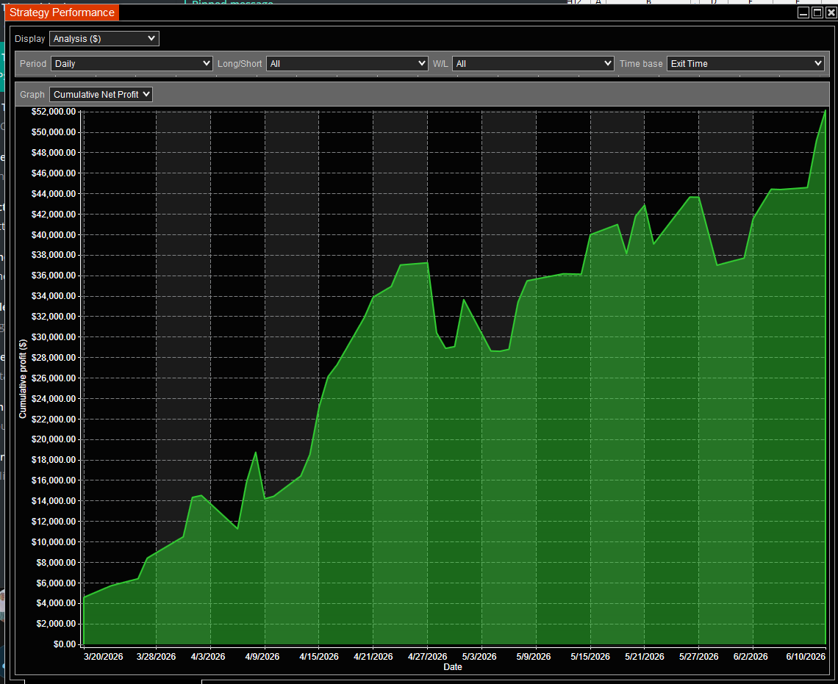
Task: Click the Display label
Action: click(x=30, y=39)
